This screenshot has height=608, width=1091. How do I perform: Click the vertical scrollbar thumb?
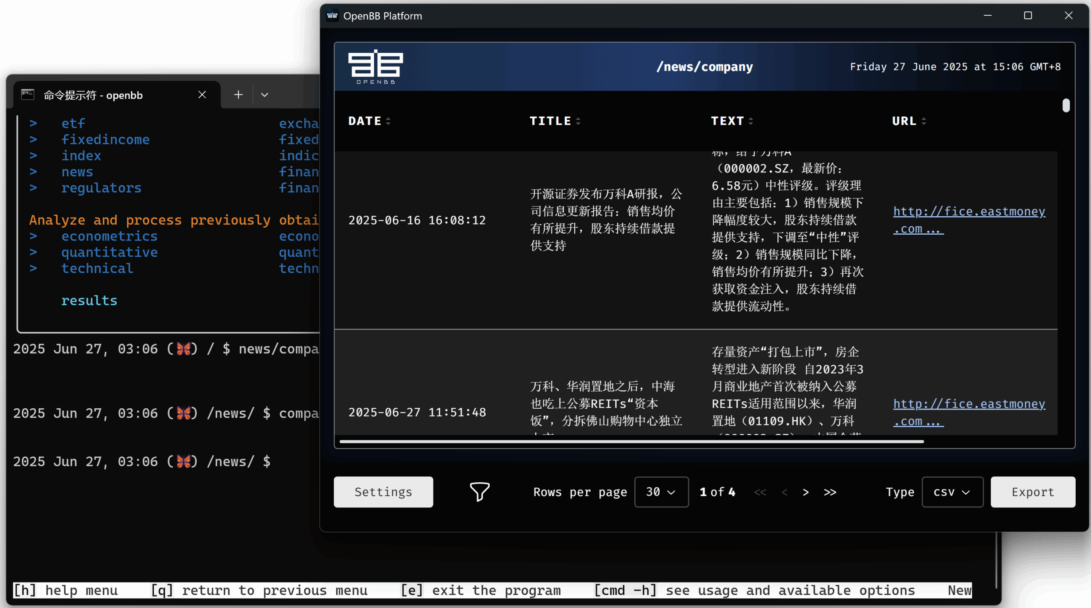coord(1066,106)
